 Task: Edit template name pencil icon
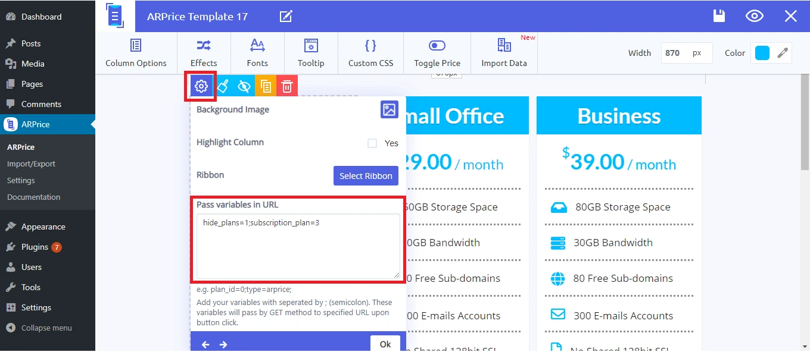286,16
